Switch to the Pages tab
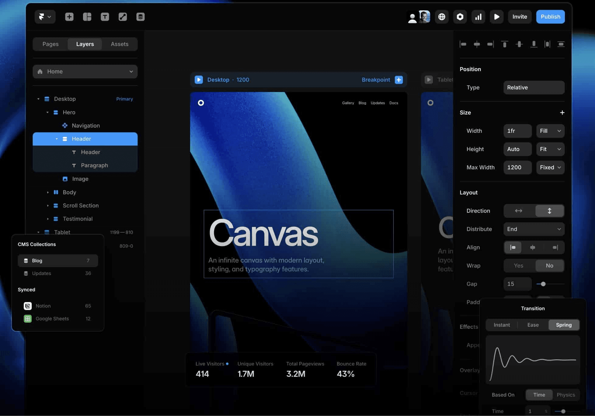595x416 pixels. pyautogui.click(x=50, y=44)
